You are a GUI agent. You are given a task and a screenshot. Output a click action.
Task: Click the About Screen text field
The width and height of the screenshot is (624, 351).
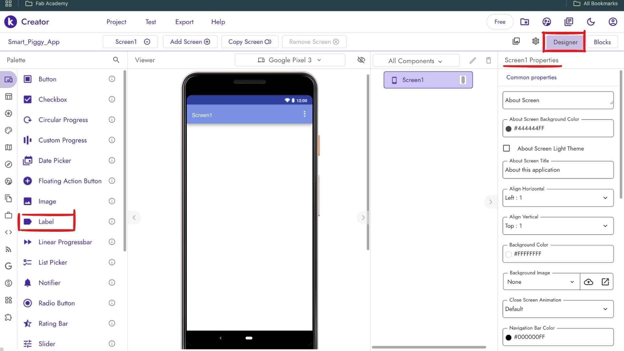point(558,100)
